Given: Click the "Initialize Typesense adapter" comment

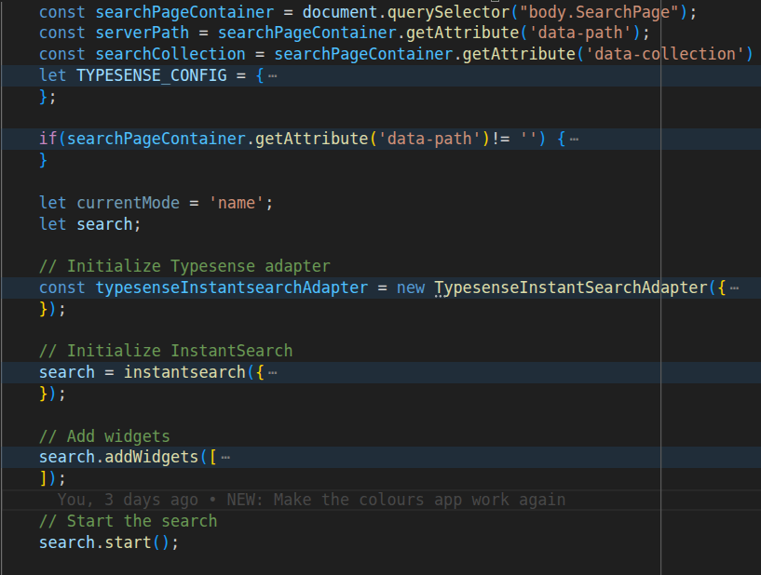Looking at the screenshot, I should coord(184,266).
